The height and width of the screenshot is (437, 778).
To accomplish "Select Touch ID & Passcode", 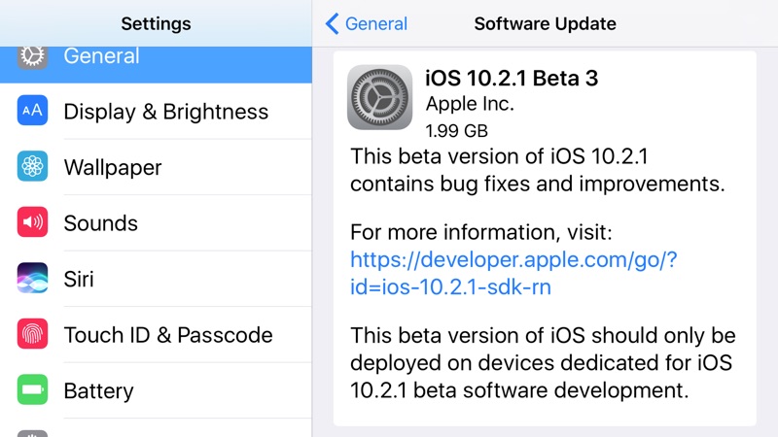I will point(167,335).
